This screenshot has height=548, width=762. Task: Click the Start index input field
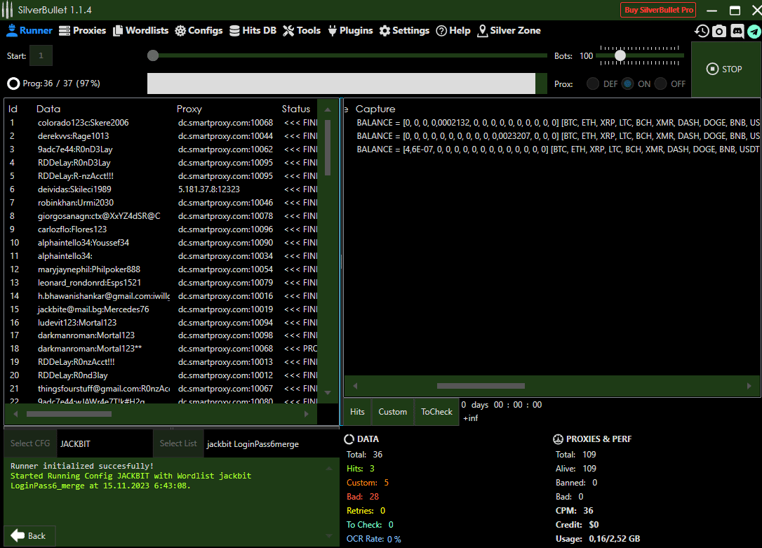tap(41, 55)
